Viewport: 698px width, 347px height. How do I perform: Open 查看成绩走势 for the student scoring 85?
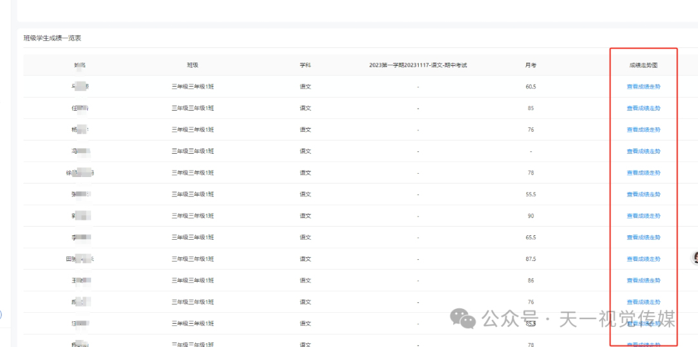pyautogui.click(x=643, y=108)
